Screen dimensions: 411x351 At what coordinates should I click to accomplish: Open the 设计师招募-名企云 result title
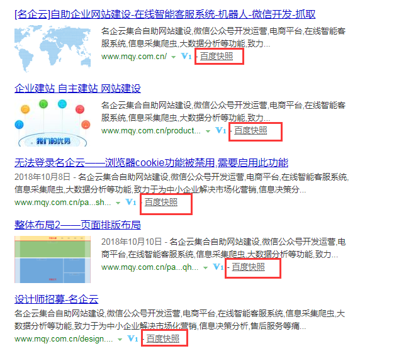tap(57, 299)
